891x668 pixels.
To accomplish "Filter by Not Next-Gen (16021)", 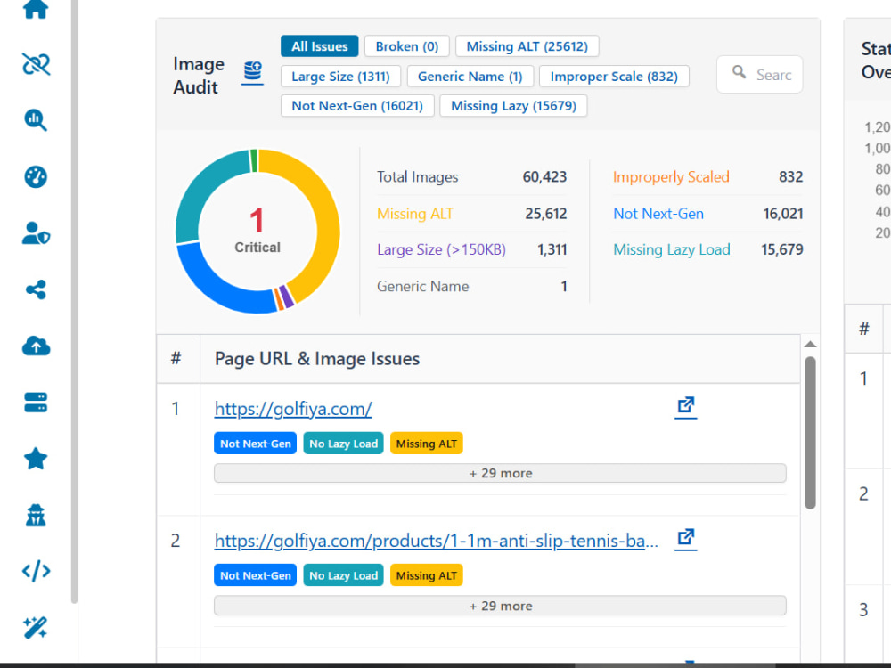I will pyautogui.click(x=357, y=106).
